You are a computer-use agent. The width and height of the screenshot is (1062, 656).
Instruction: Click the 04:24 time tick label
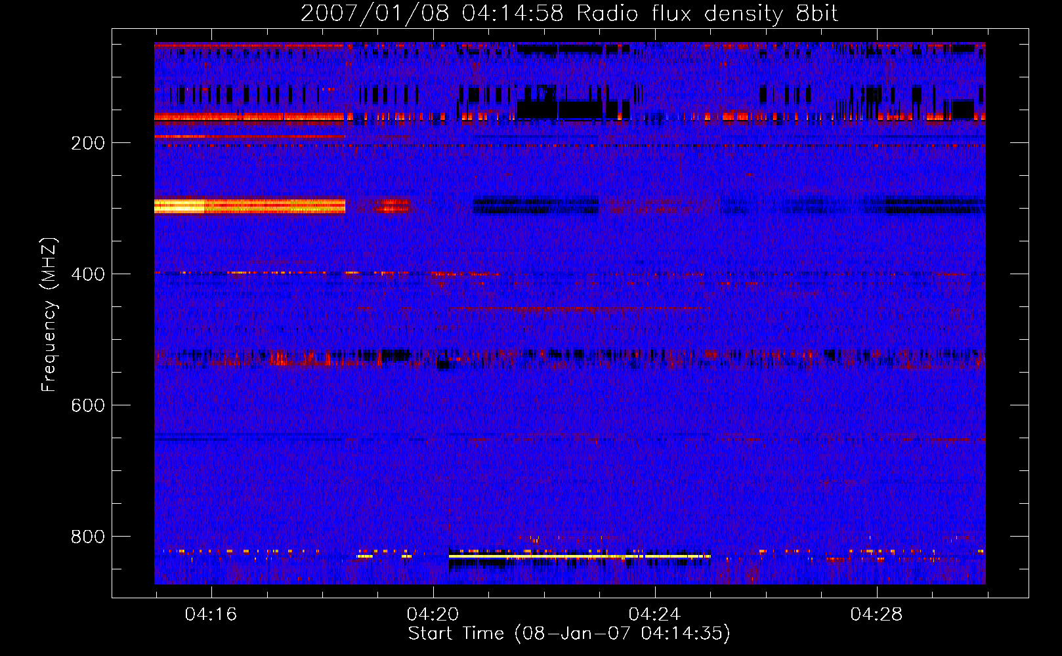(x=654, y=615)
